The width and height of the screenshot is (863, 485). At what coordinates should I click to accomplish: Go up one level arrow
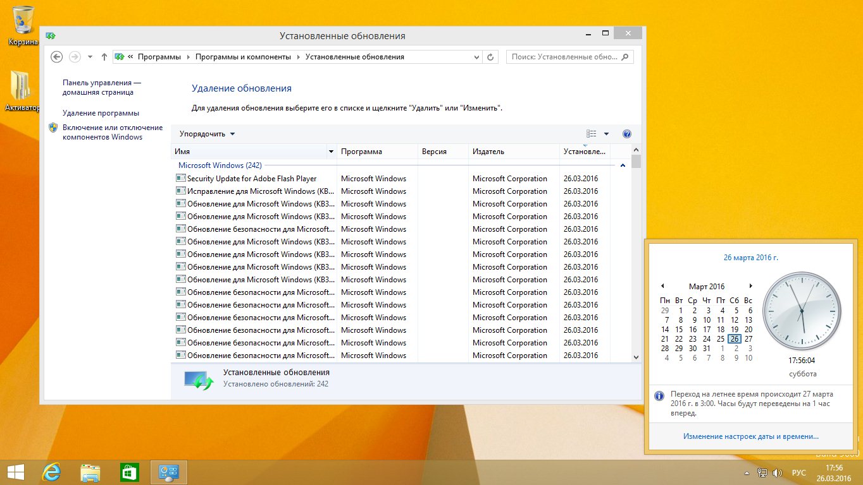pos(104,57)
